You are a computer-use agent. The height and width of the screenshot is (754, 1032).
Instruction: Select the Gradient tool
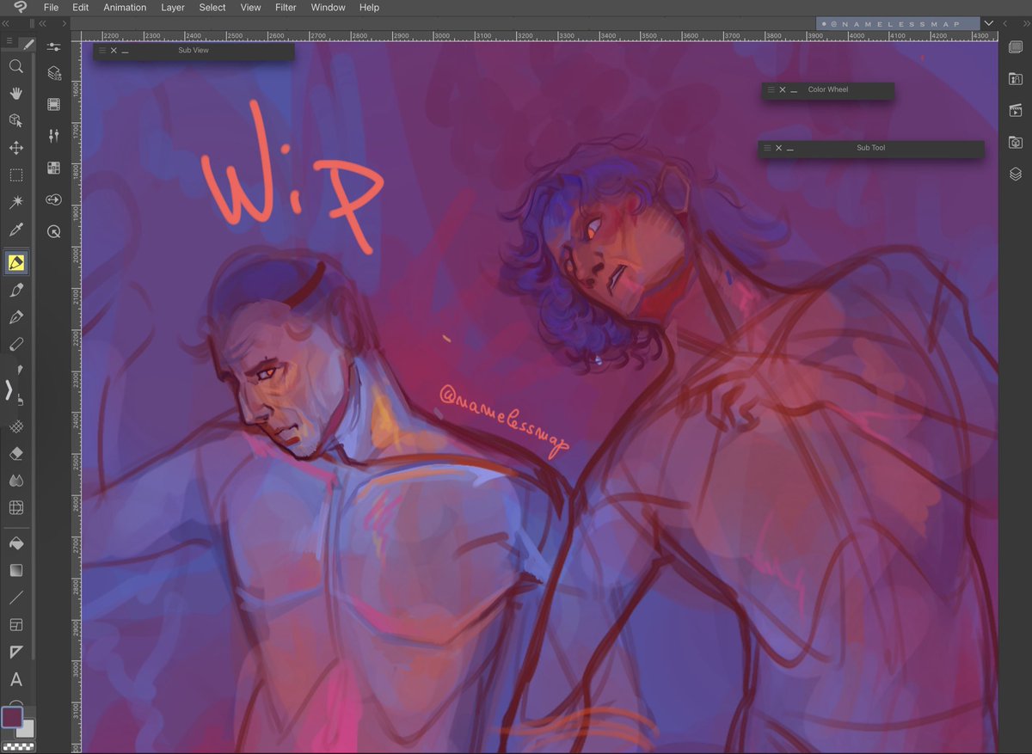click(x=15, y=570)
